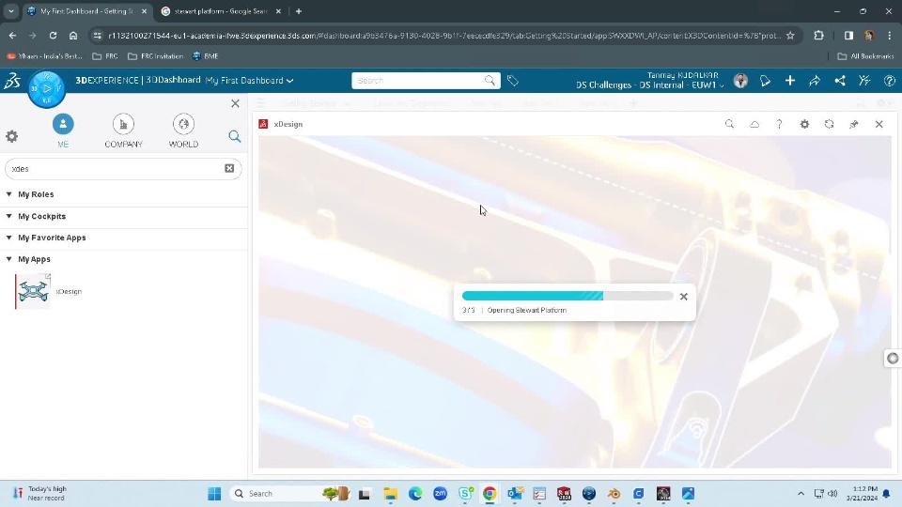The image size is (902, 507).
Task: Open SOLIDWORKS 2024 from taskbar
Action: click(x=564, y=494)
